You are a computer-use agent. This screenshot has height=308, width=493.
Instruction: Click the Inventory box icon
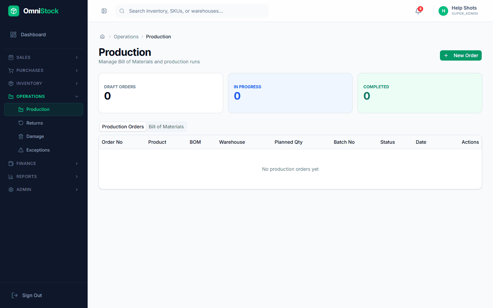(11, 84)
